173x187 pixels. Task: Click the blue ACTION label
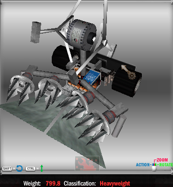(x=143, y=165)
